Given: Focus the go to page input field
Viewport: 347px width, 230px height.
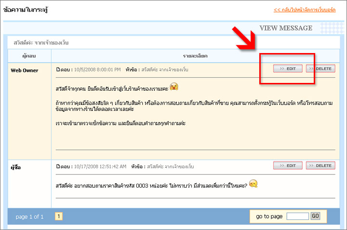Looking at the screenshot, I should [x=297, y=216].
